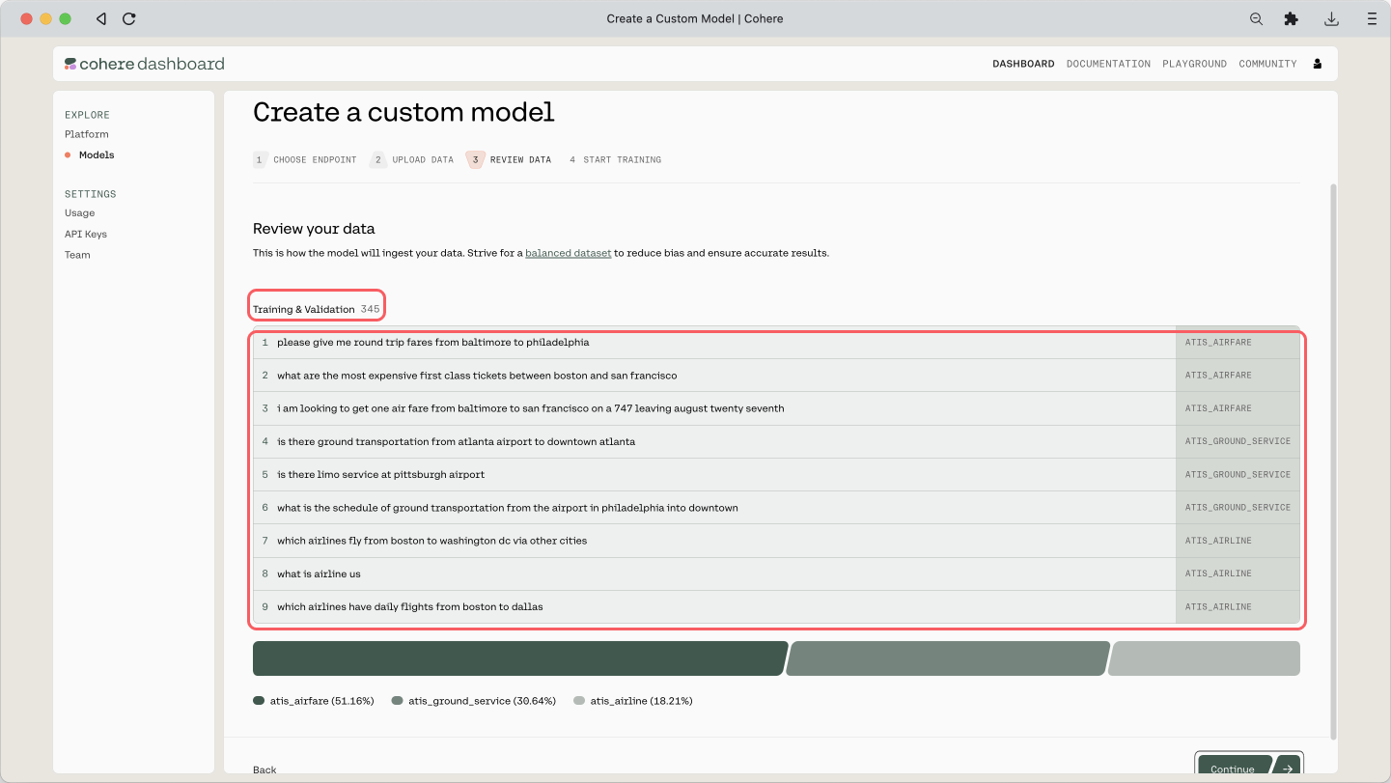Open the browser hamburger menu icon
The height and width of the screenshot is (783, 1391).
tap(1371, 18)
